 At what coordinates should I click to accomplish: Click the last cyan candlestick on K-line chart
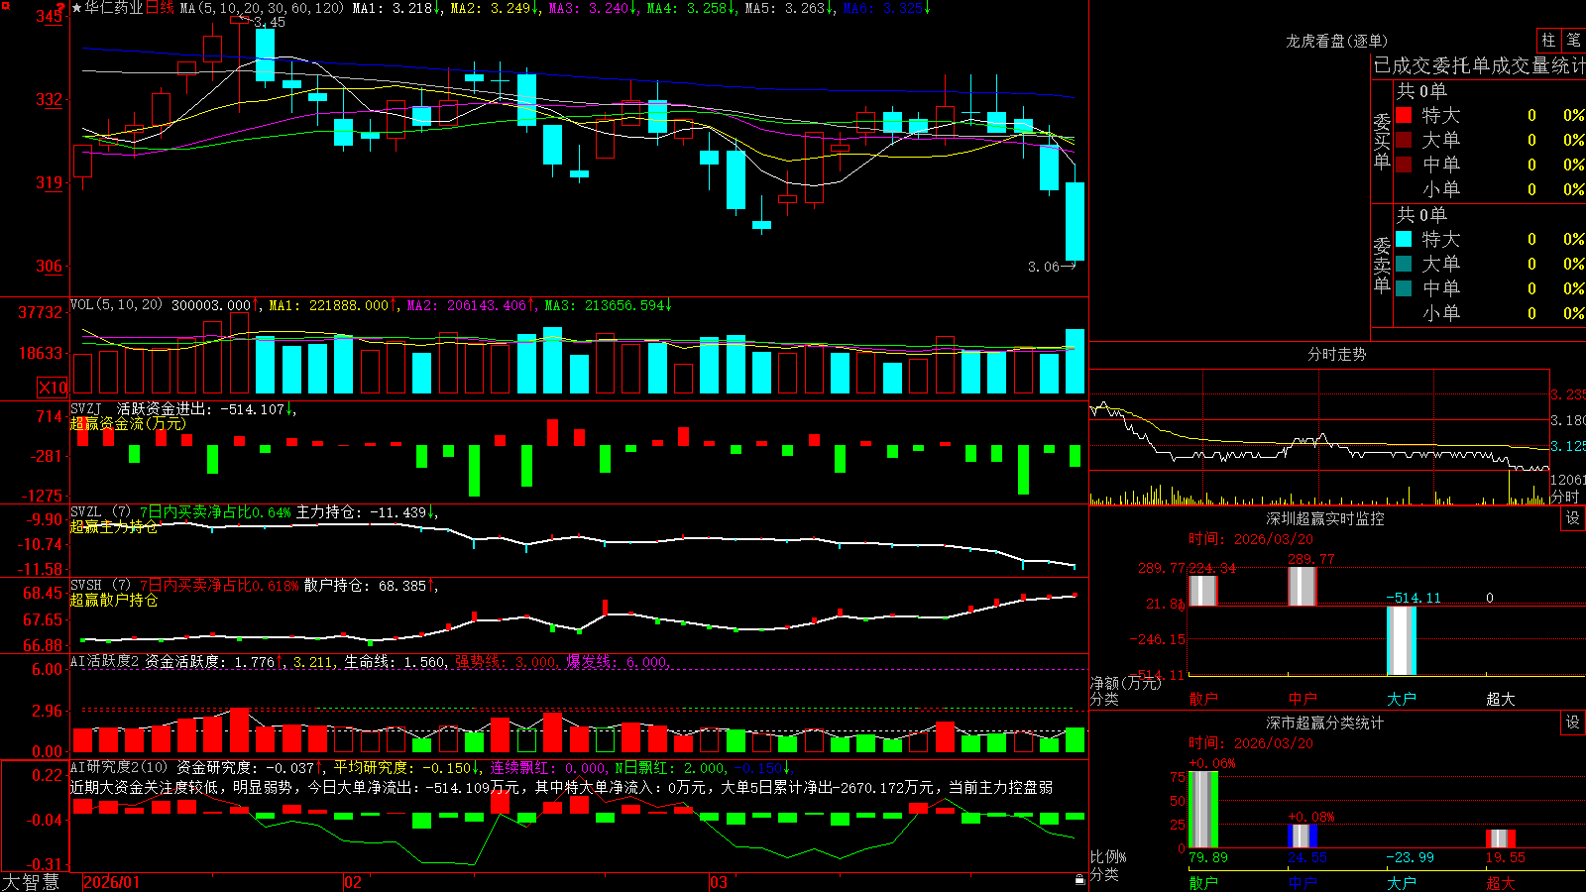coord(1075,221)
